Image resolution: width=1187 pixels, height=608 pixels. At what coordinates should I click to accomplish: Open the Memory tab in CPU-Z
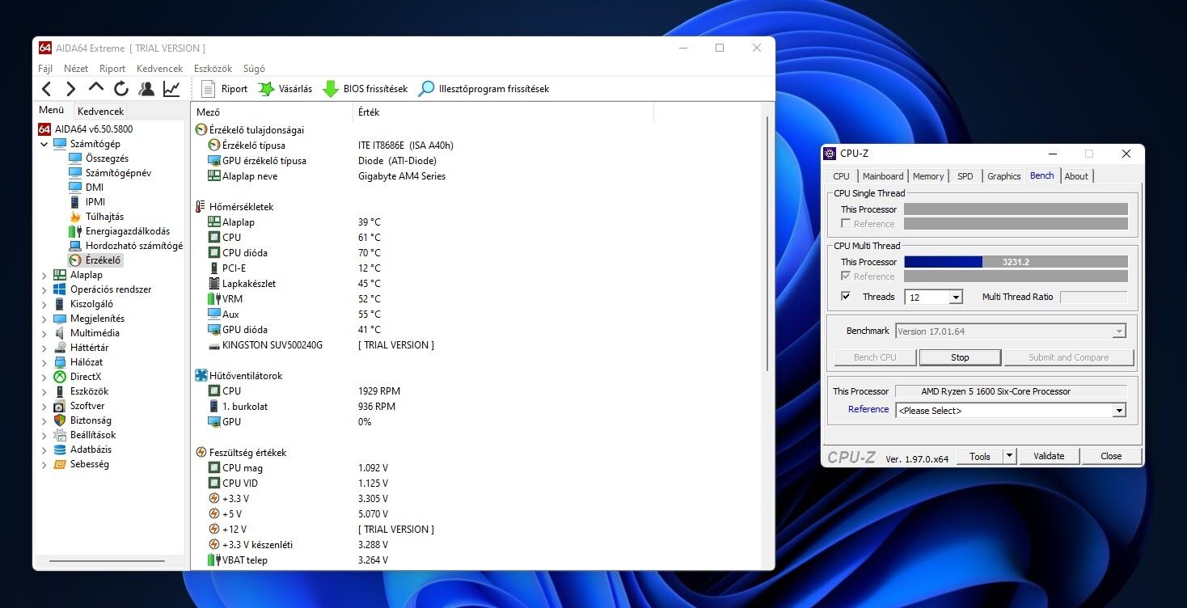928,176
